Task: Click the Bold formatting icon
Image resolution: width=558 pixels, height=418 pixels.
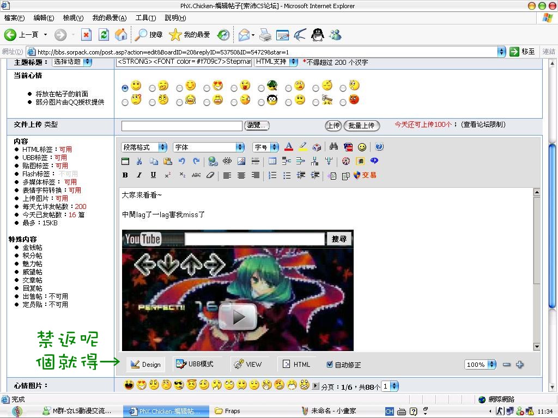Action: point(125,175)
